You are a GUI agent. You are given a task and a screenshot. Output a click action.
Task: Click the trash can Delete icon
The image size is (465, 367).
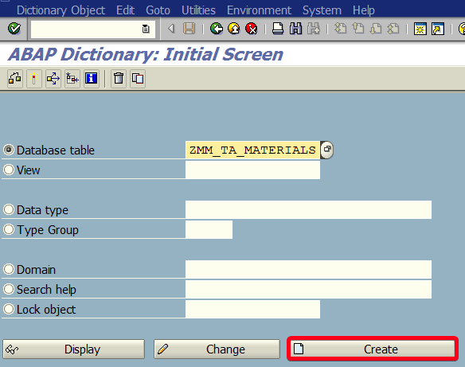[119, 79]
